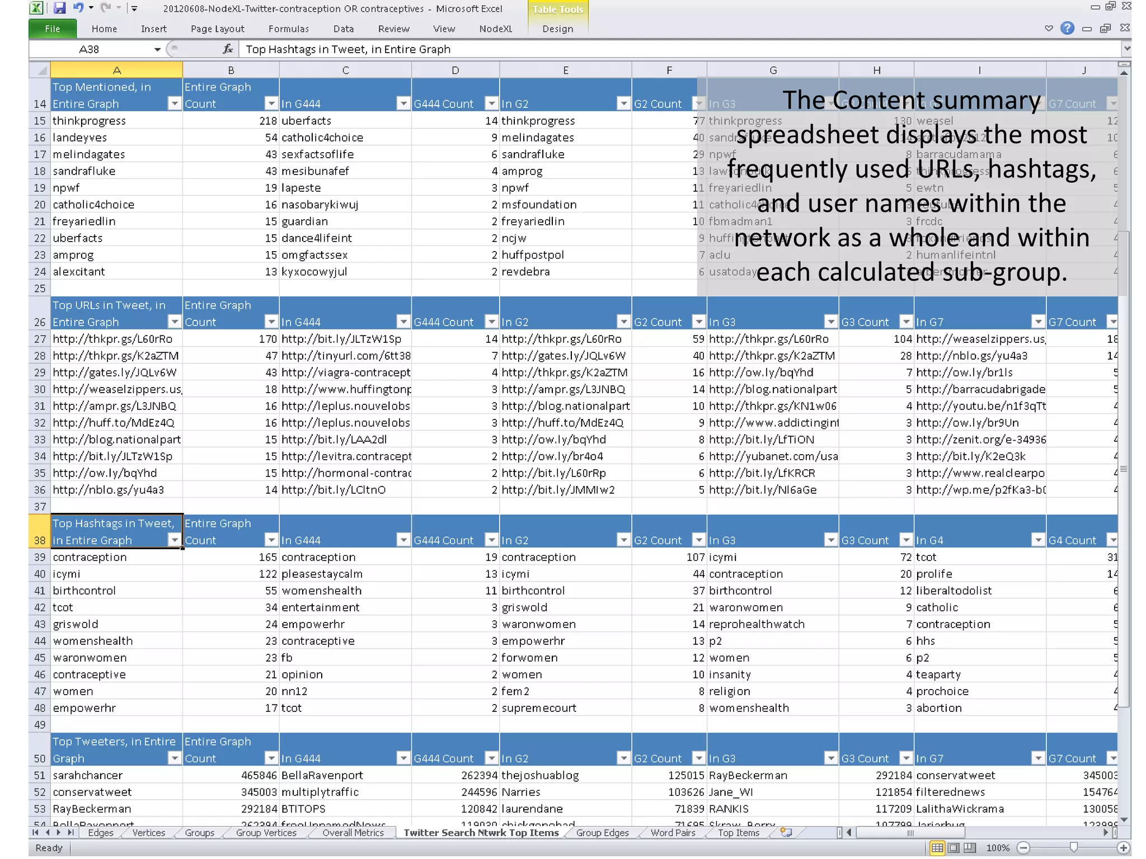Switch to the Page Layout ribbon tab
This screenshot has width=1146, height=859.
218,29
